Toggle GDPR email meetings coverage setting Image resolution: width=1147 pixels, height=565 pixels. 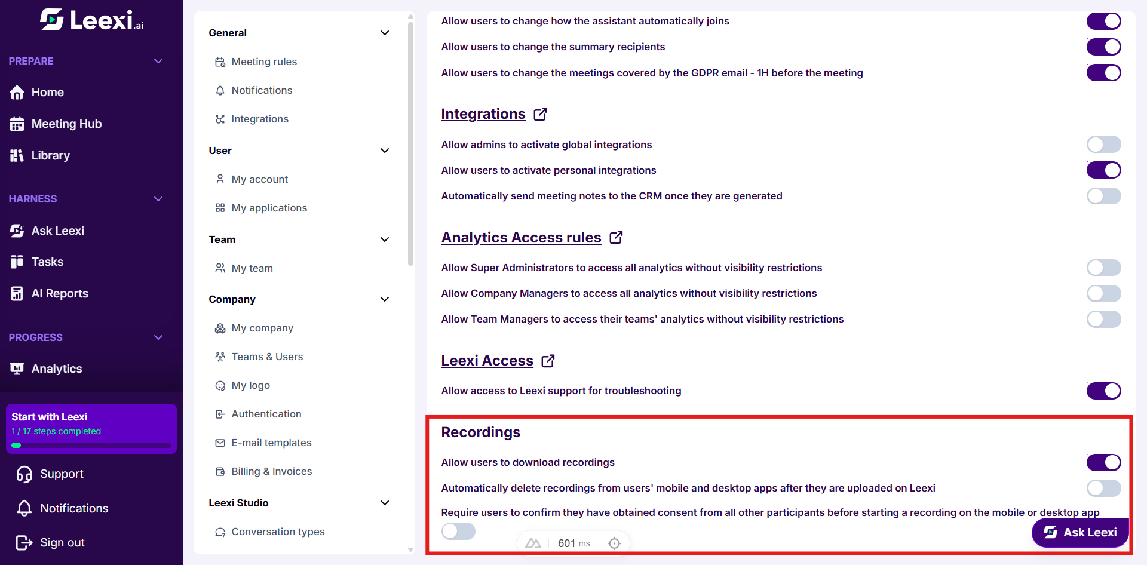(1103, 73)
